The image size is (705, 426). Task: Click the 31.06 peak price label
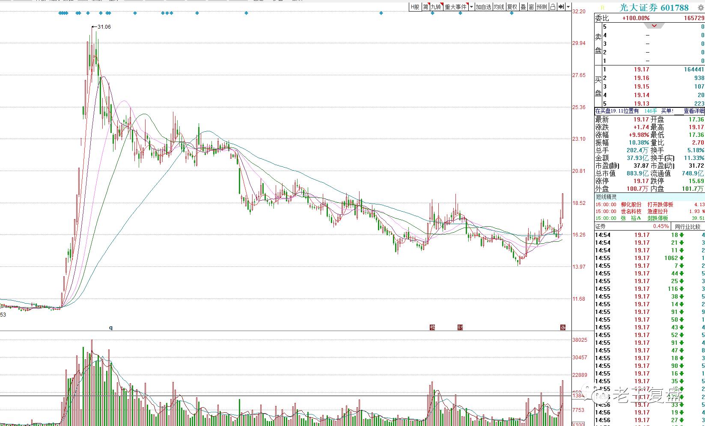click(104, 27)
